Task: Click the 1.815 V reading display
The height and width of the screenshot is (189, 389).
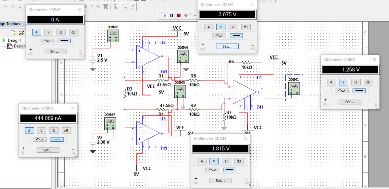Action: (220, 148)
